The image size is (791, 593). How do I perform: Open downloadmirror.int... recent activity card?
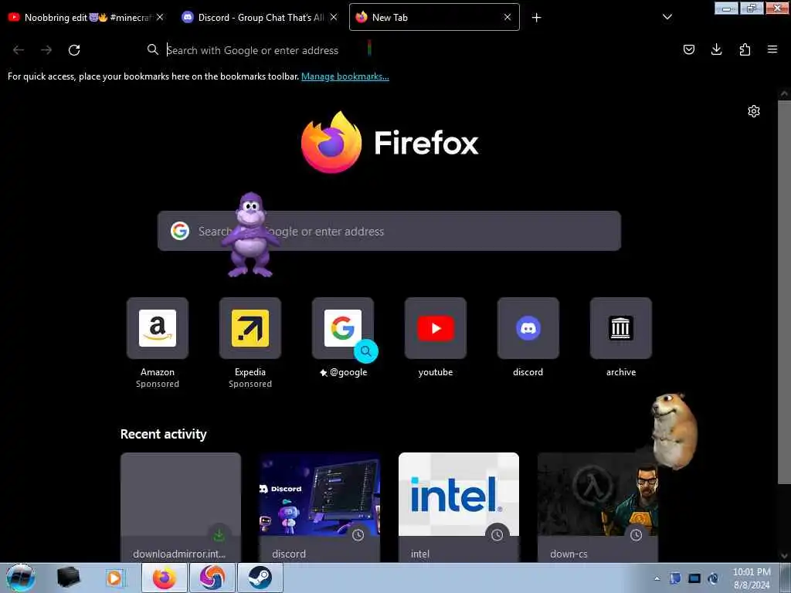point(181,507)
